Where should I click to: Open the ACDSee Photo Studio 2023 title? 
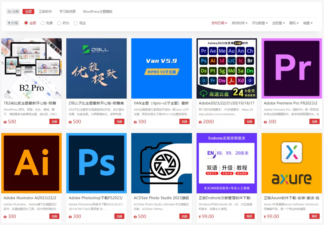(x=161, y=198)
